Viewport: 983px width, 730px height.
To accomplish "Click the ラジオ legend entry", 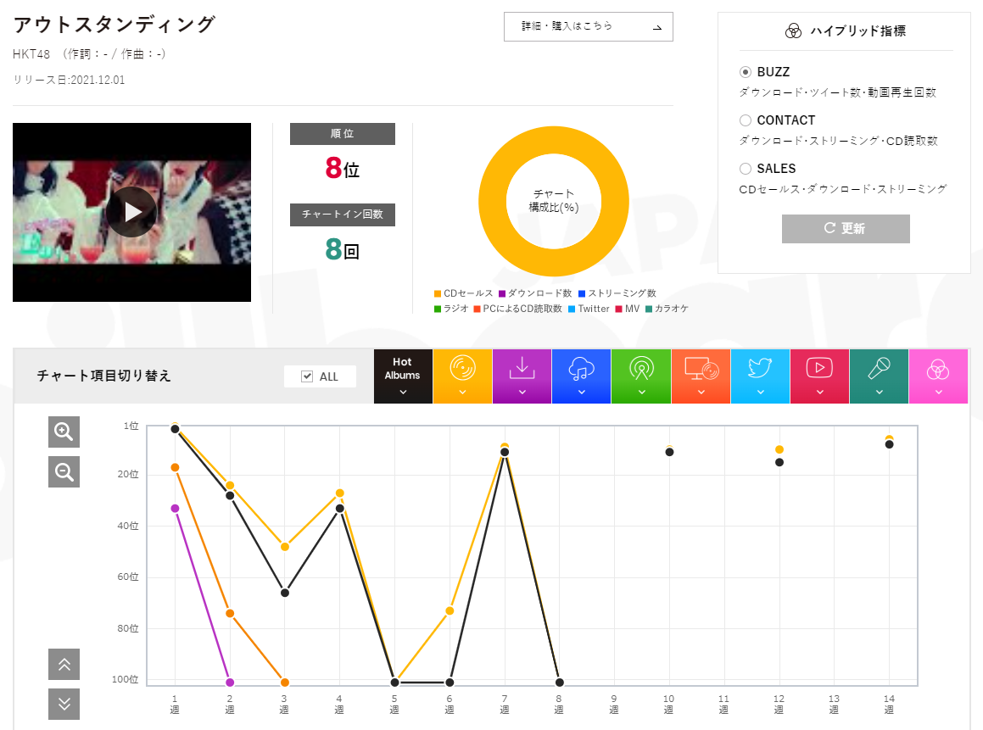I will coord(451,309).
